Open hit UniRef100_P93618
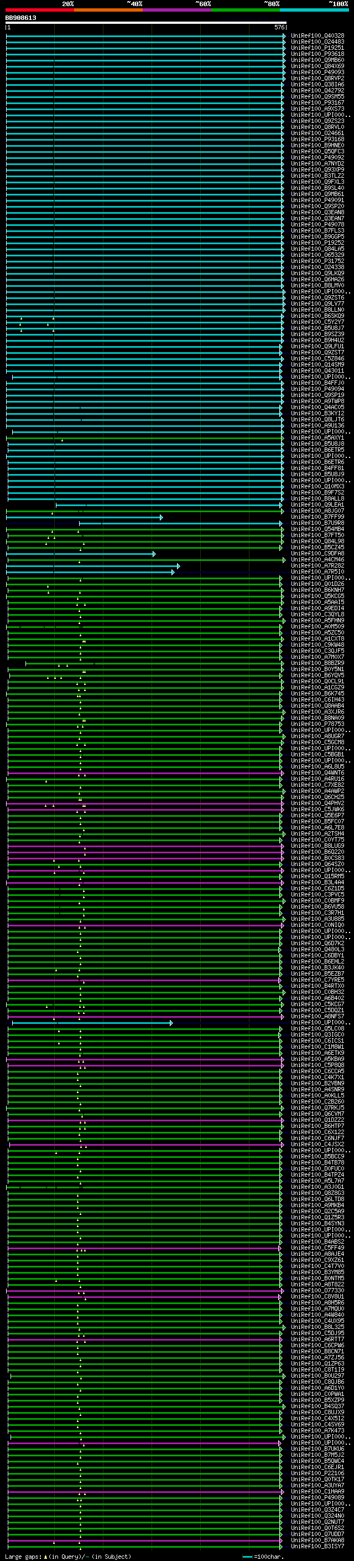354x1561 pixels. coord(317,54)
